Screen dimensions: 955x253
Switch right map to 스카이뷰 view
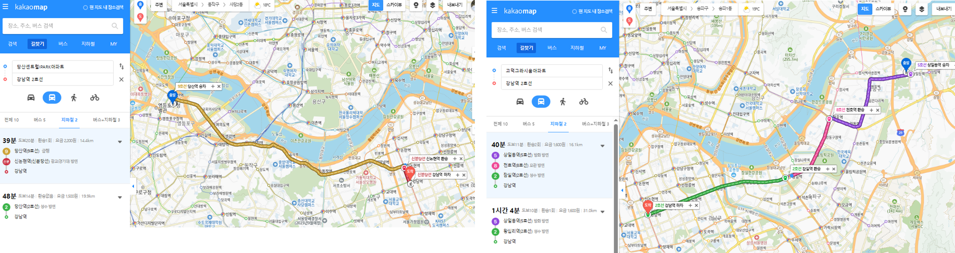[883, 9]
